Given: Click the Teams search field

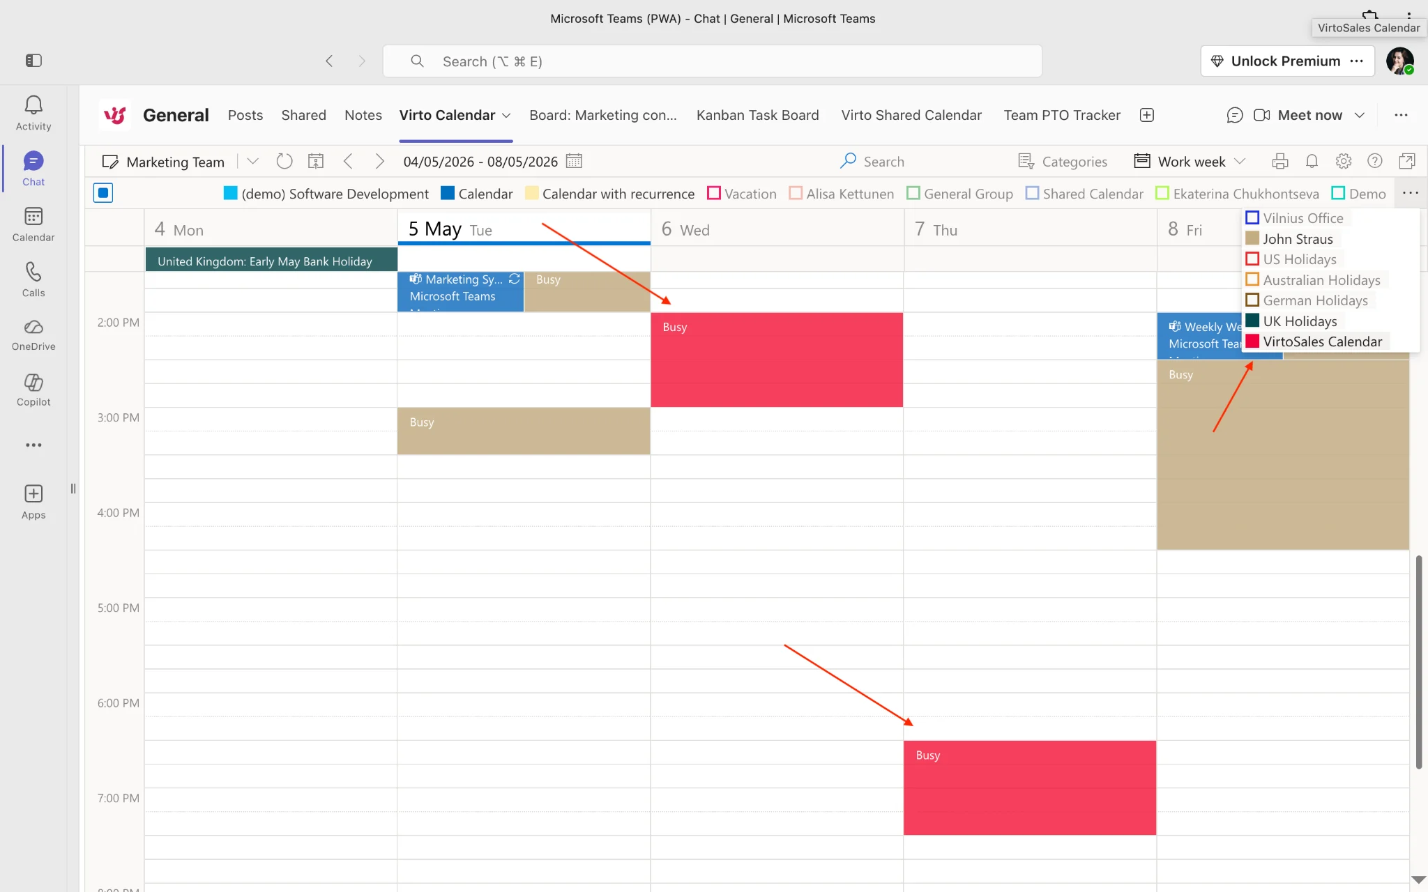Looking at the screenshot, I should [713, 61].
